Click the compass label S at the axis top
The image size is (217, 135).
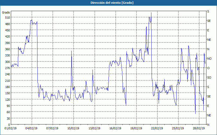coord(208,11)
